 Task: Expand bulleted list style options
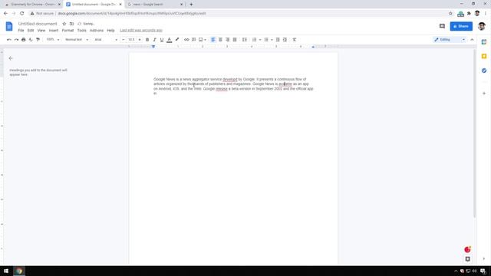272,40
